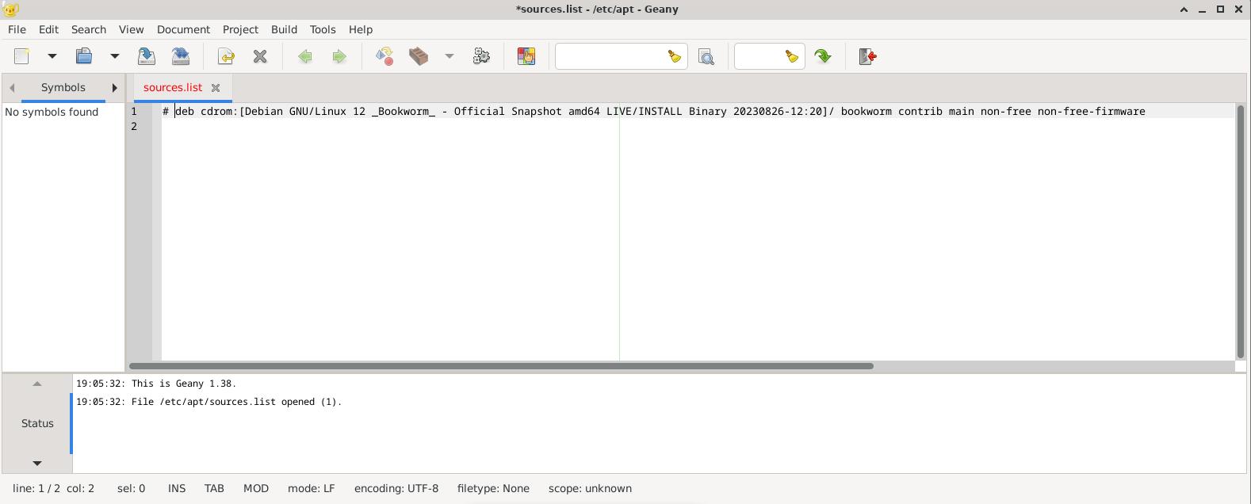Navigate back a location green arrow
This screenshot has width=1251, height=504.
point(305,56)
